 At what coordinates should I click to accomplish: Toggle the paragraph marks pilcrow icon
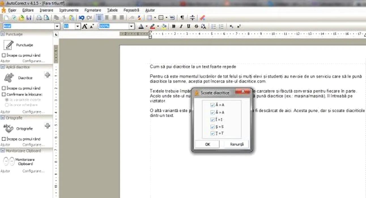coord(182,18)
